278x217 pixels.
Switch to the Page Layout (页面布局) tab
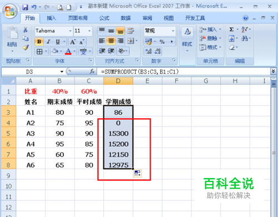point(78,18)
